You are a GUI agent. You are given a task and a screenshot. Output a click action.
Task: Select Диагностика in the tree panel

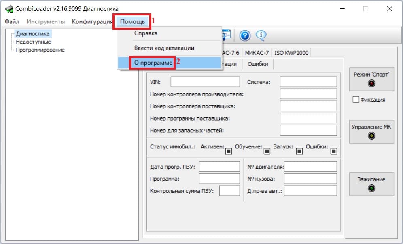click(33, 34)
